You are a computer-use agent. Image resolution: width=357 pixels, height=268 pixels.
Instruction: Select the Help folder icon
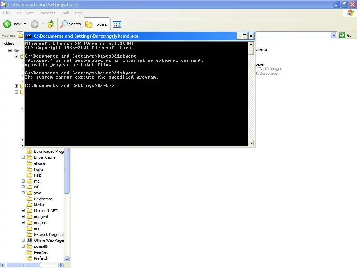click(x=30, y=175)
